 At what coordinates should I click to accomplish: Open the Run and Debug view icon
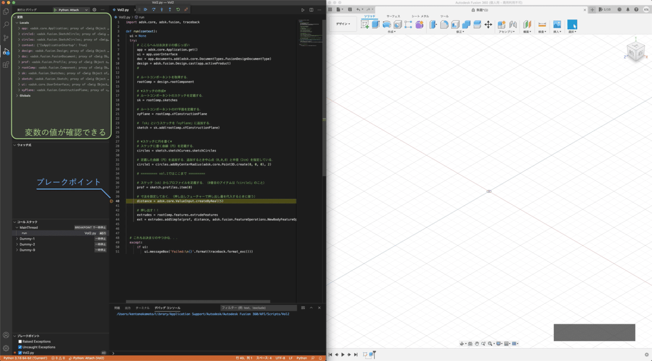[x=5, y=51]
